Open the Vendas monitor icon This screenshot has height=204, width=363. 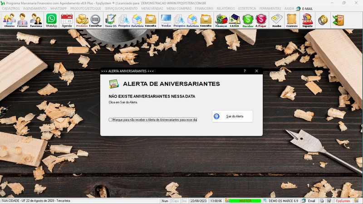pyautogui.click(x=166, y=20)
